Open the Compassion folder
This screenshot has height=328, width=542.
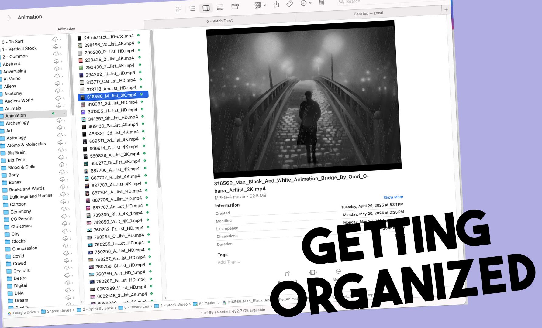coord(24,248)
